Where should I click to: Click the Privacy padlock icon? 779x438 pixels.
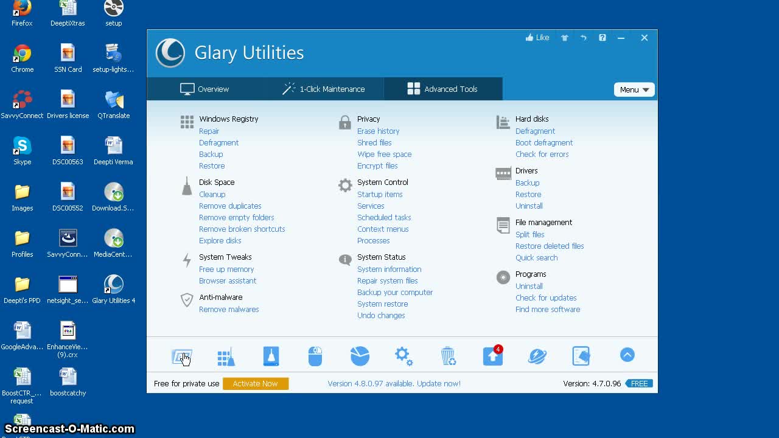click(345, 122)
